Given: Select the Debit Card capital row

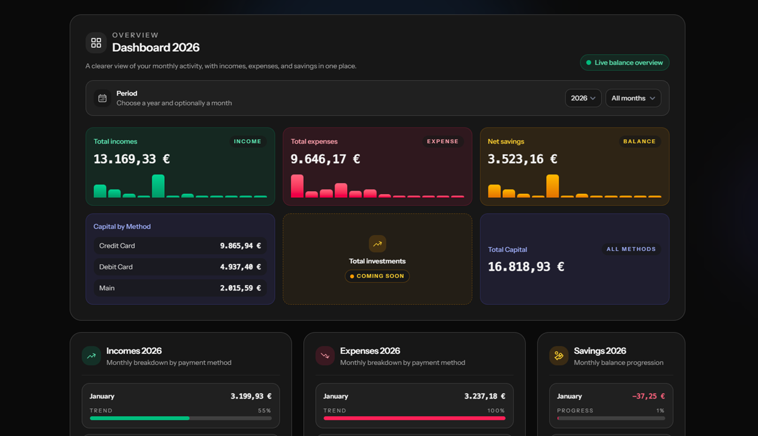Looking at the screenshot, I should point(180,267).
